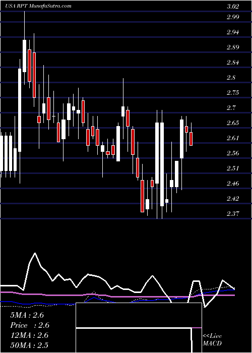Click the 2.89 price axis label
The height and width of the screenshot is (353, 252).
(x=233, y=47)
